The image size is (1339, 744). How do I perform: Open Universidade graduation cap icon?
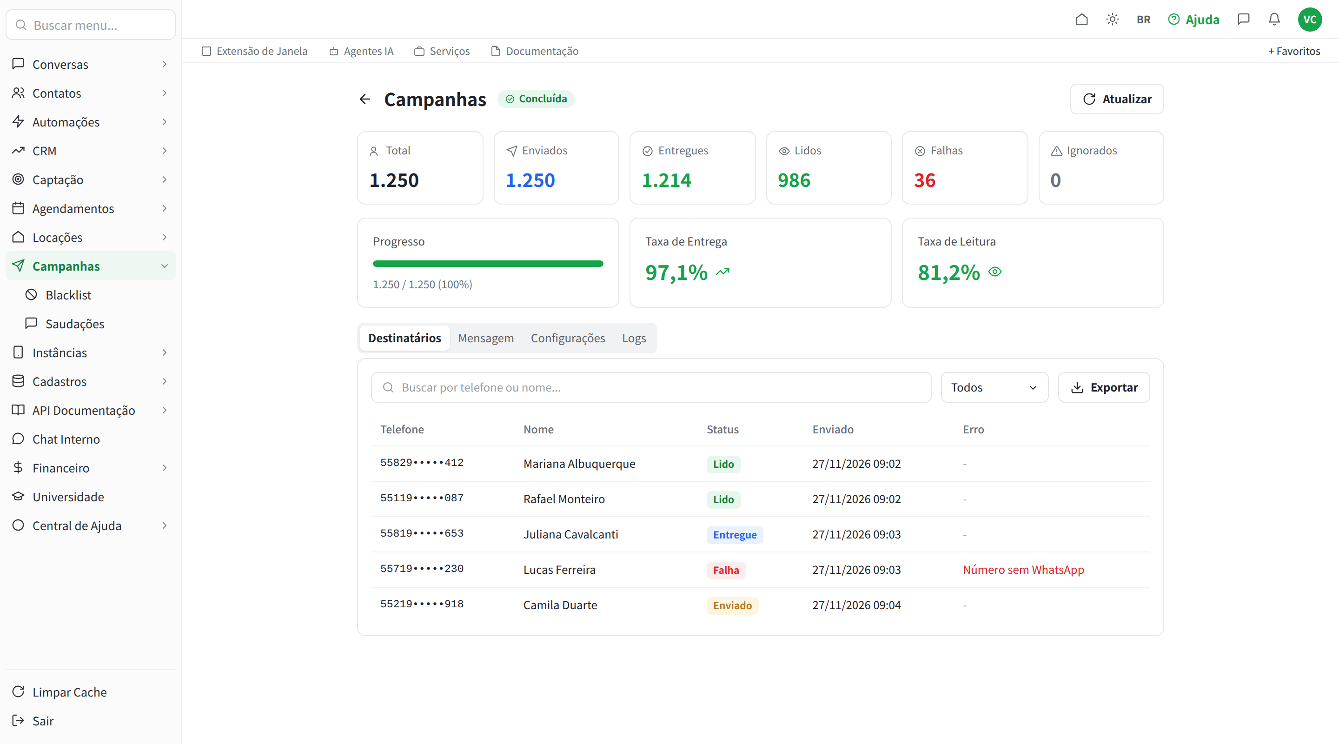click(x=18, y=497)
